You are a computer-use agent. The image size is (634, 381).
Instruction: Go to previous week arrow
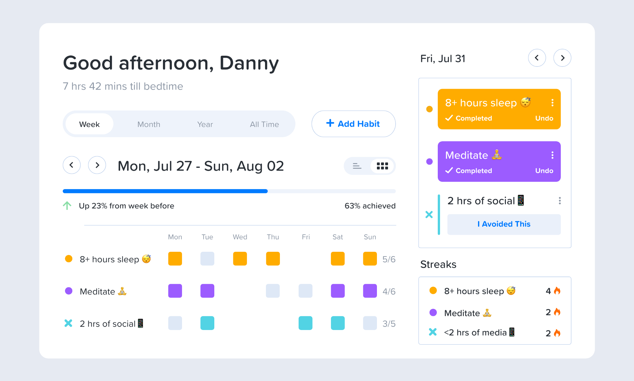[72, 165]
